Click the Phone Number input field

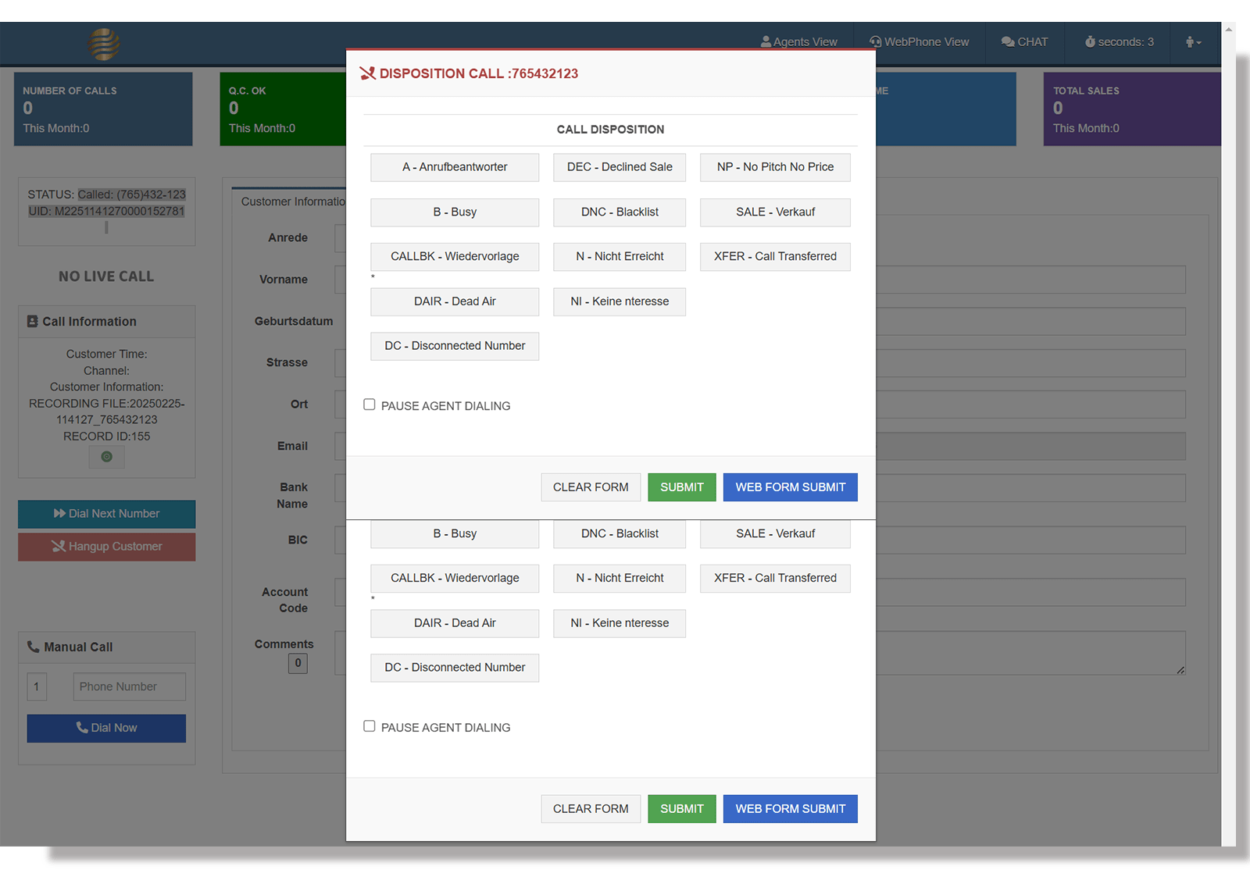[129, 686]
